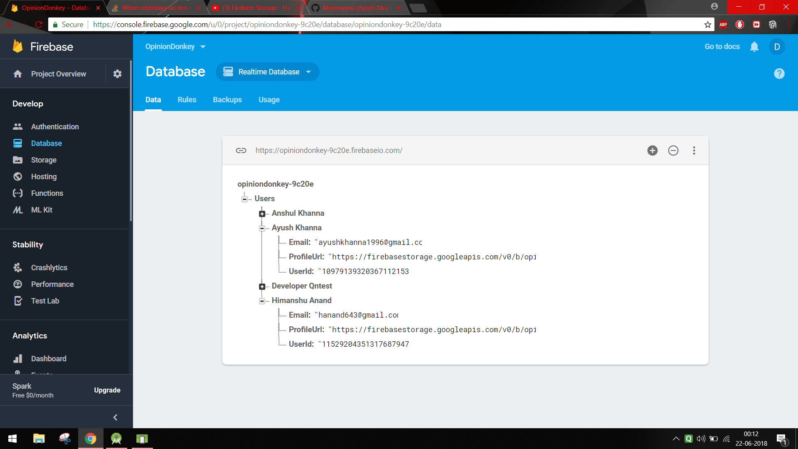Screen dimensions: 798x449
Task: Switch to the Backups tab
Action: [x=227, y=100]
